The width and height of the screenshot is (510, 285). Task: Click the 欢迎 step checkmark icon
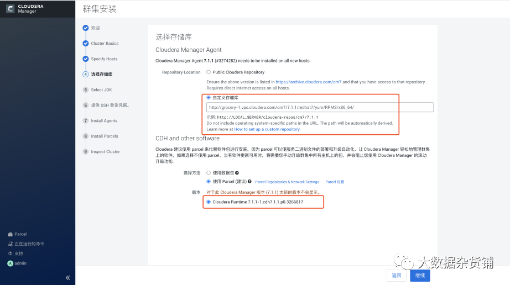[86, 28]
